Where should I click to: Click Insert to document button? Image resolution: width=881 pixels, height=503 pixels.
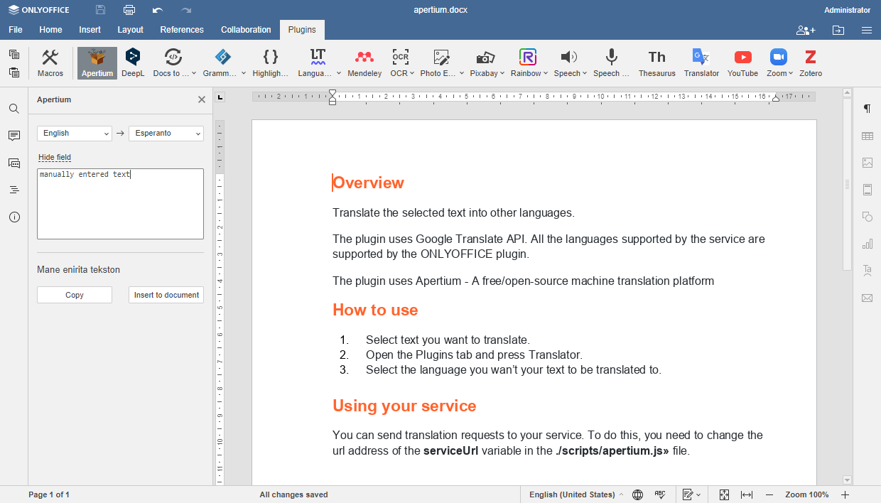click(166, 295)
